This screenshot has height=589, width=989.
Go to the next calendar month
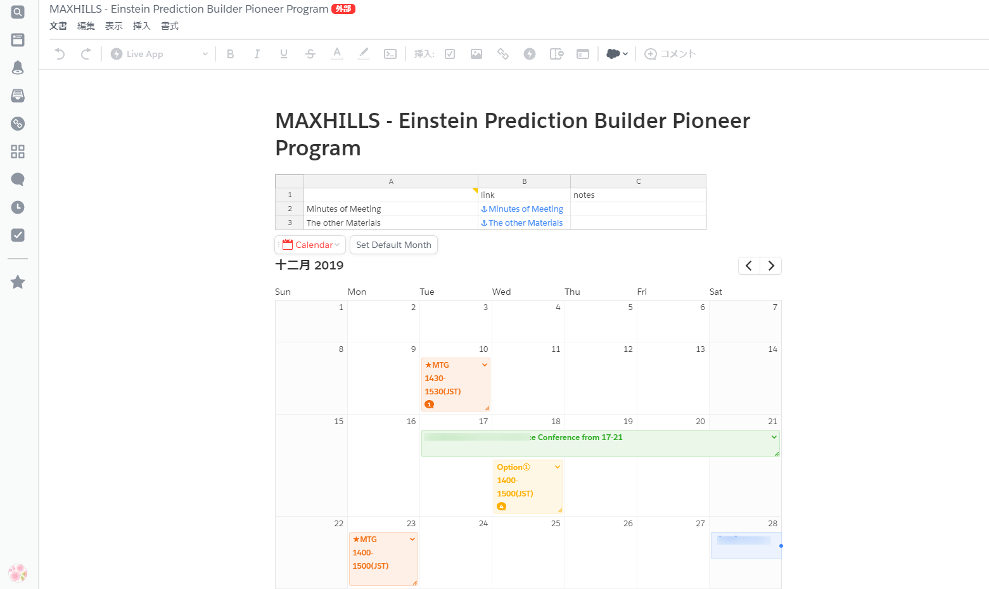coord(771,266)
